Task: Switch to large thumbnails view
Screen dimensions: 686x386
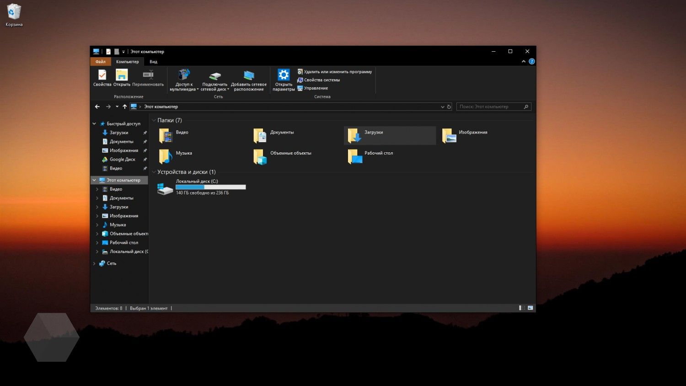Action: coord(530,308)
